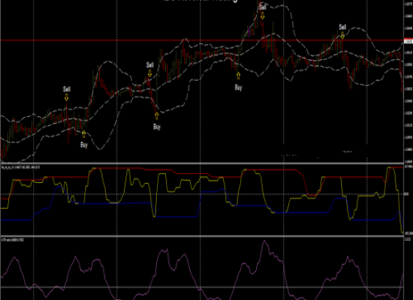Click the leftmost Buy text label
The image size is (413, 300).
point(84,145)
